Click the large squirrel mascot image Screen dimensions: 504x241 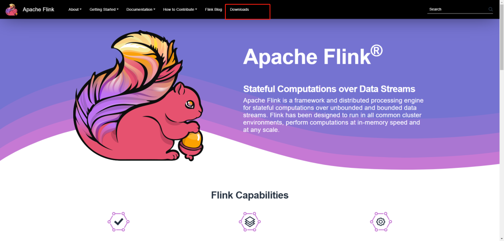click(x=138, y=96)
